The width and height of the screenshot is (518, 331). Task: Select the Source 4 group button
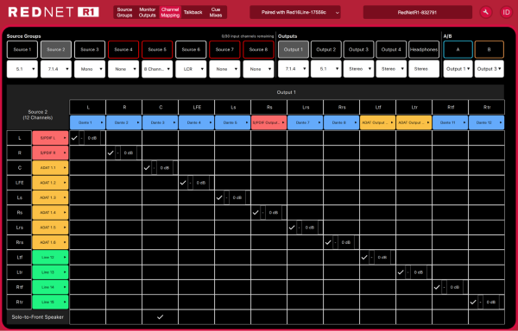point(123,49)
